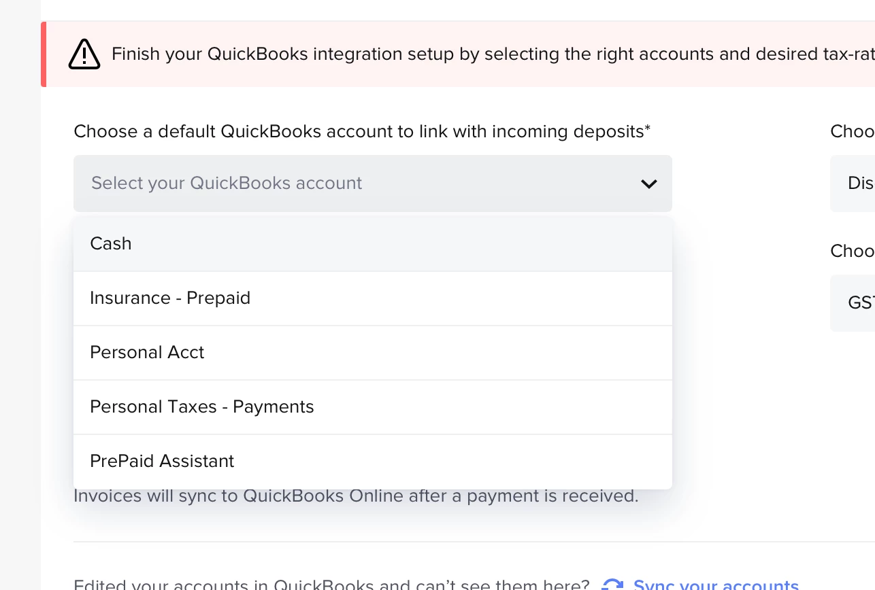Collapse dropdown using the chevron arrow
The width and height of the screenshot is (875, 590).
point(648,184)
